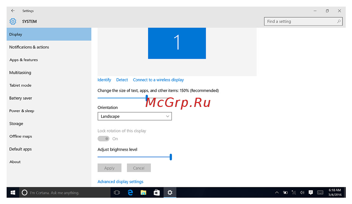This screenshot has width=352, height=204.
Task: Launch Microsoft Edge from the taskbar
Action: (x=130, y=192)
